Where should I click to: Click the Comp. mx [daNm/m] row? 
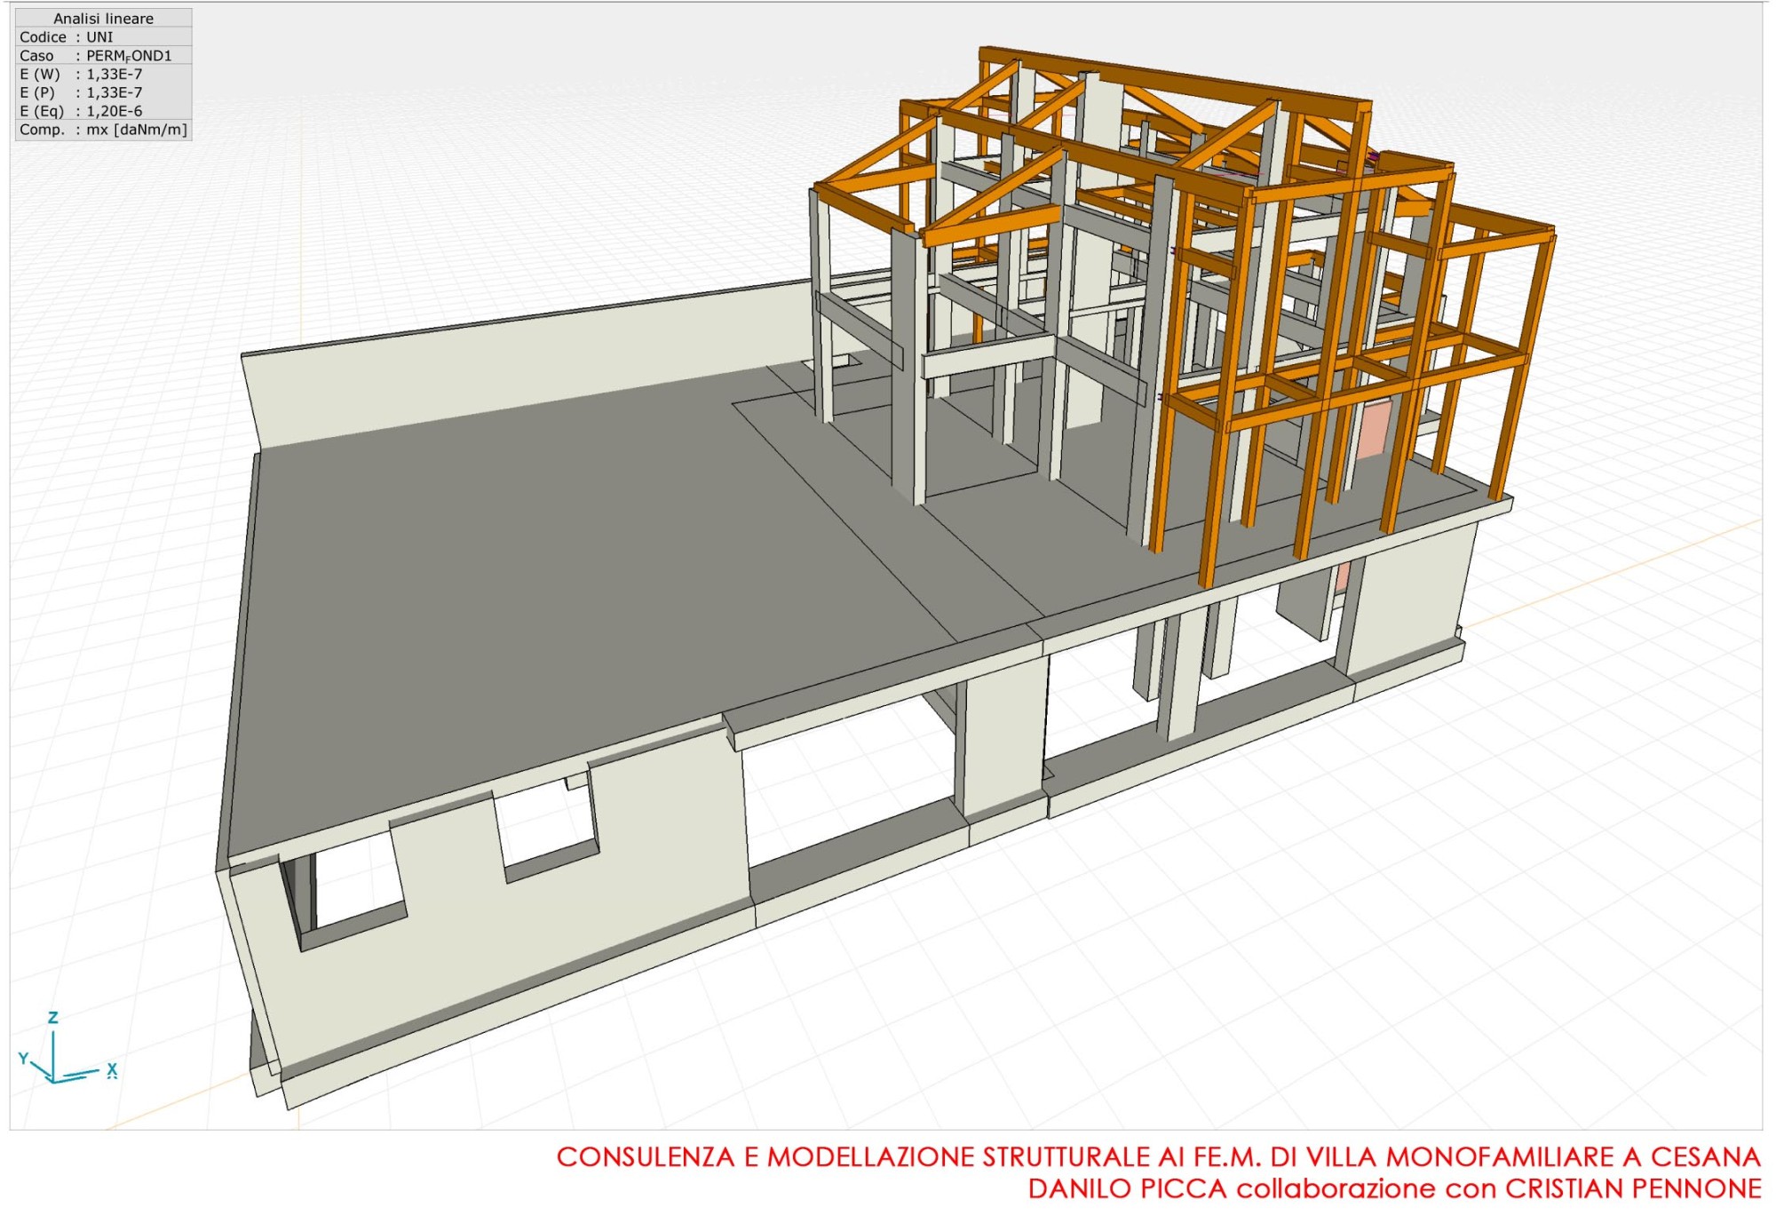point(103,130)
